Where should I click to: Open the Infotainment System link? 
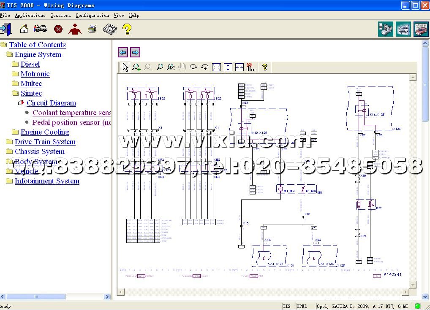47,181
